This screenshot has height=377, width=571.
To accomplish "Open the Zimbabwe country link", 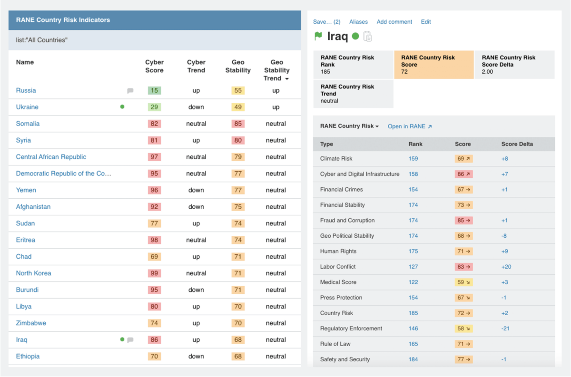I will (x=31, y=323).
